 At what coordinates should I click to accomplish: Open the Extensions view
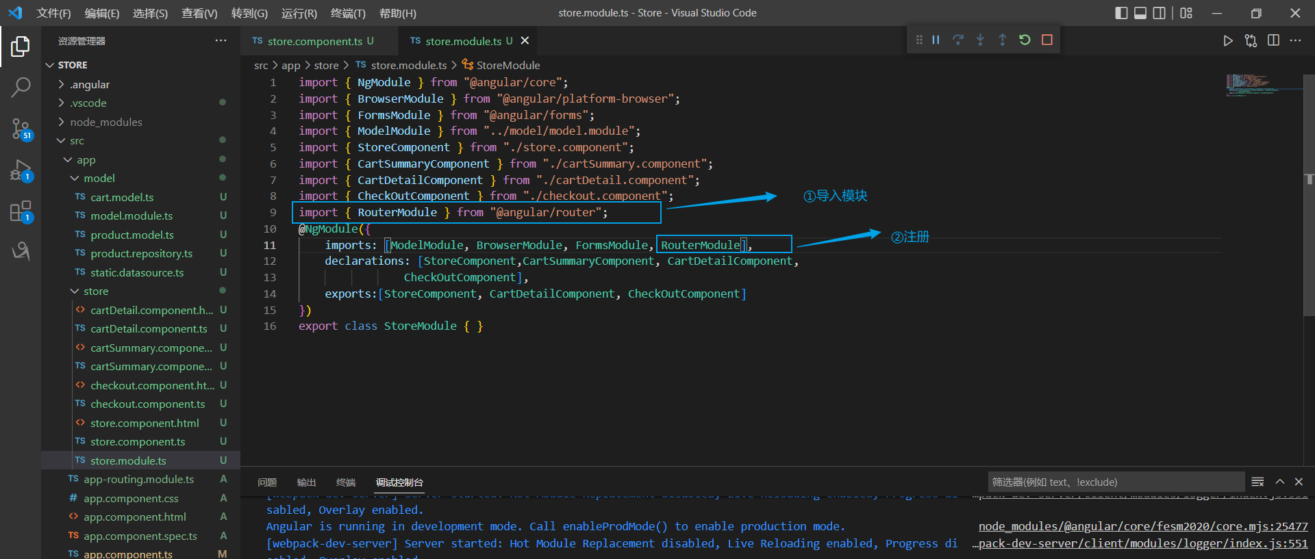(x=21, y=211)
